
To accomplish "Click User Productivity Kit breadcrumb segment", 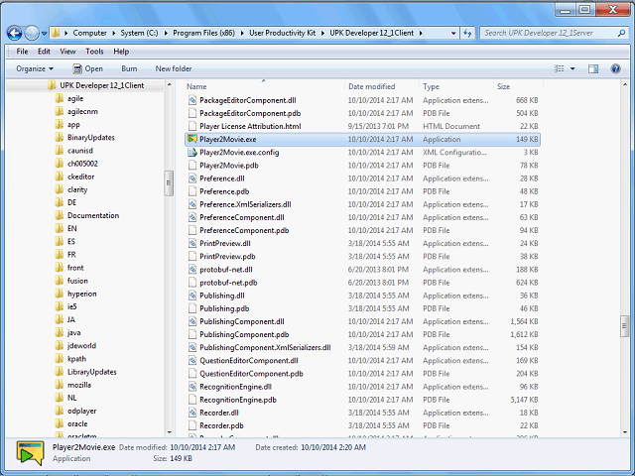I will click(x=282, y=33).
